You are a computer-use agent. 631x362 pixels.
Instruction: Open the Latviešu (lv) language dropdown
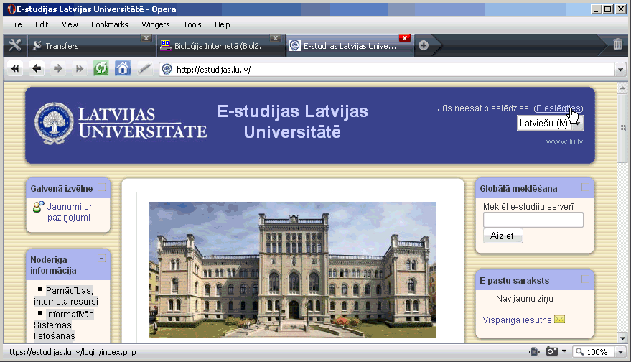550,124
